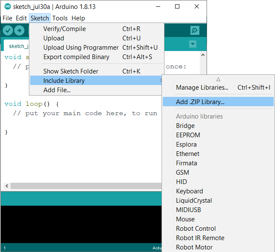Click the editor scroll-up arrow

click(x=203, y=55)
